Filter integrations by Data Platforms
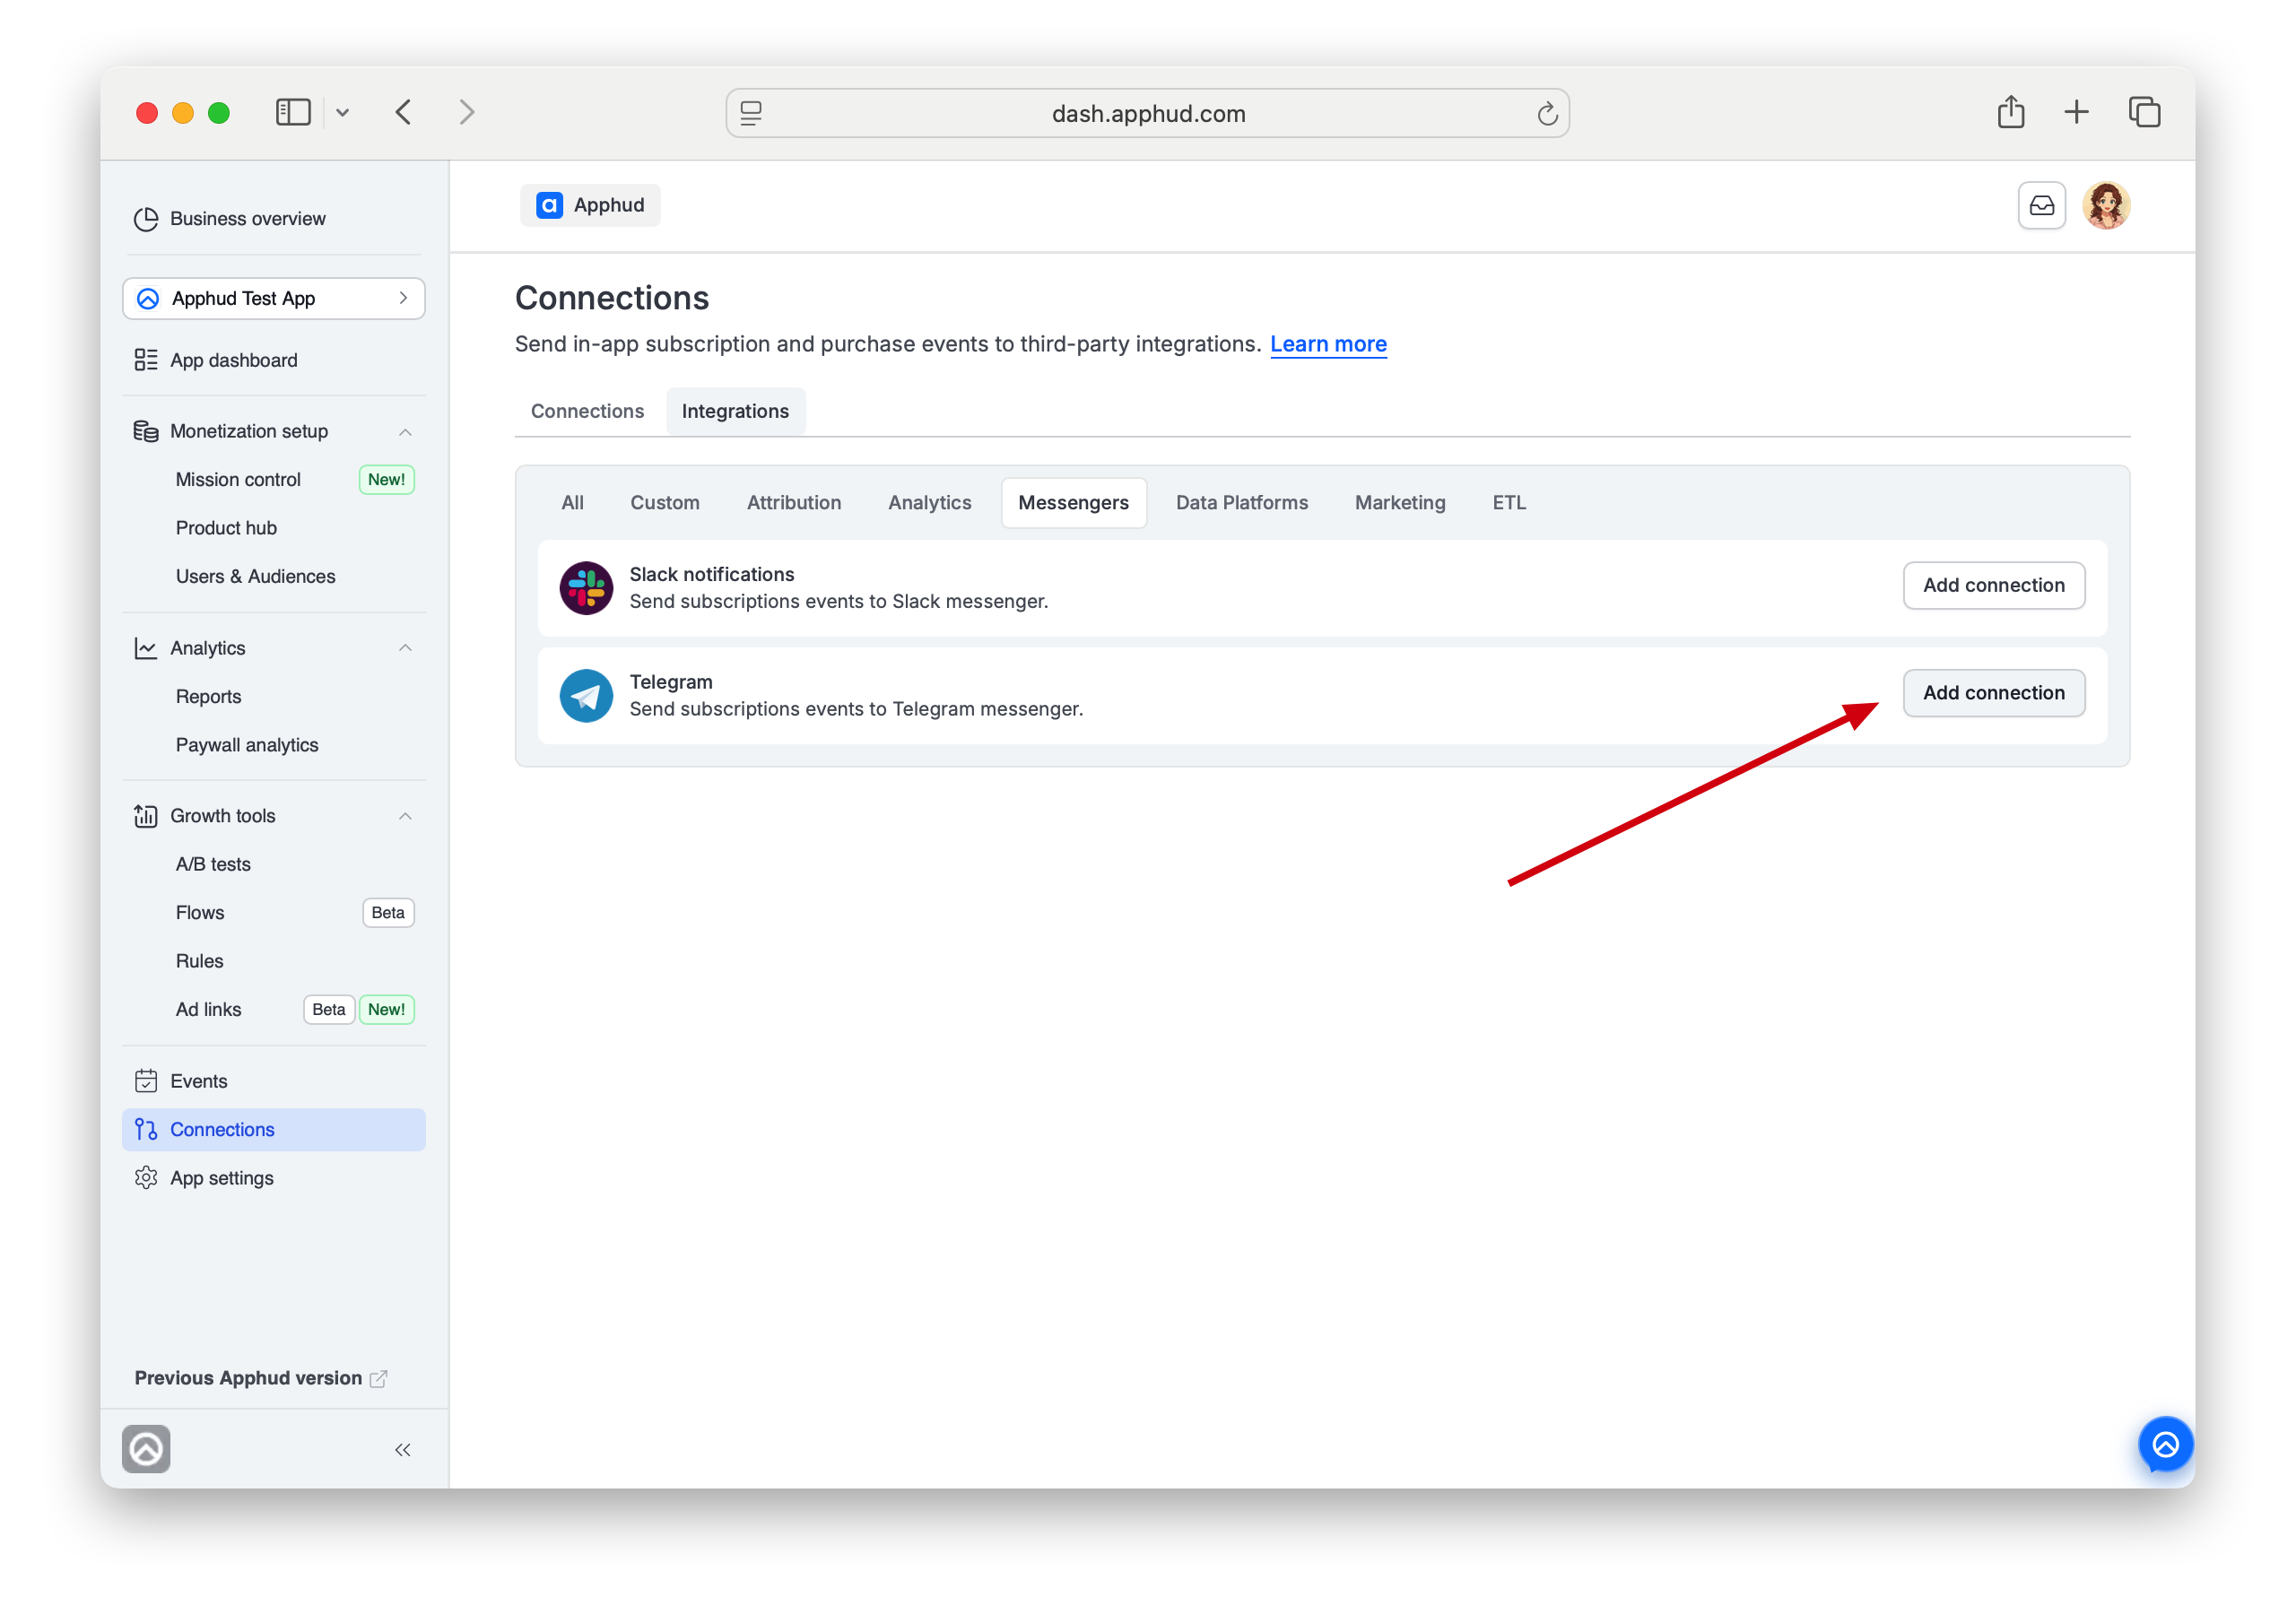Image resolution: width=2296 pixels, height=1623 pixels. [1241, 503]
